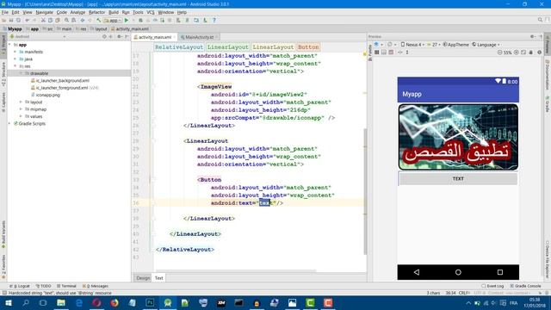
Task: Click the Undo arrow in main toolbar
Action: tap(27, 21)
